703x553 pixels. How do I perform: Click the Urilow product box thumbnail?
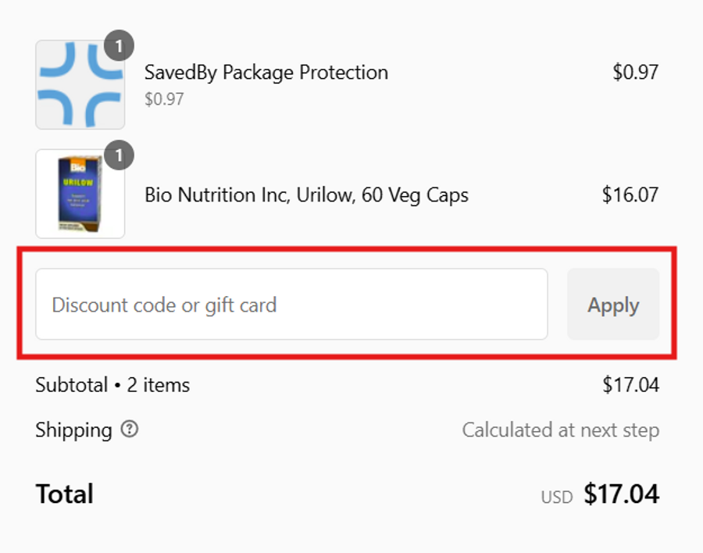click(80, 194)
